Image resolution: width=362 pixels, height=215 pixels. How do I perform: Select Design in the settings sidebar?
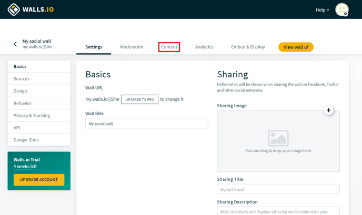click(x=39, y=91)
